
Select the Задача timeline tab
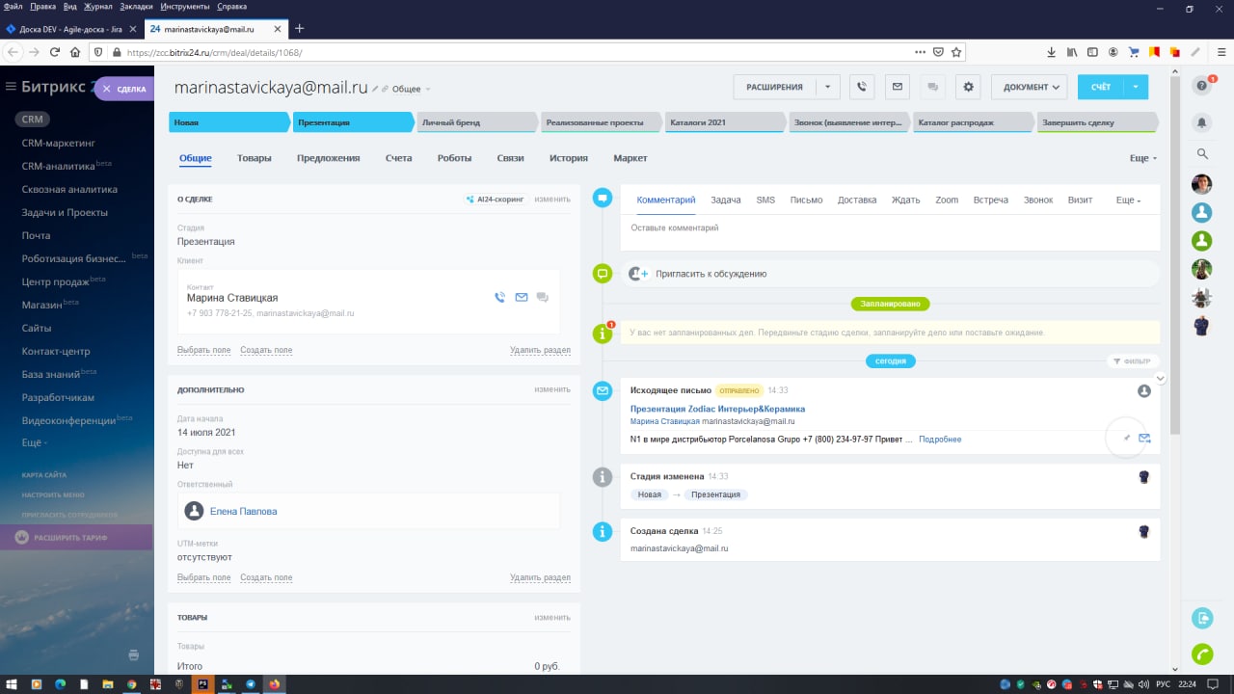[x=726, y=200]
